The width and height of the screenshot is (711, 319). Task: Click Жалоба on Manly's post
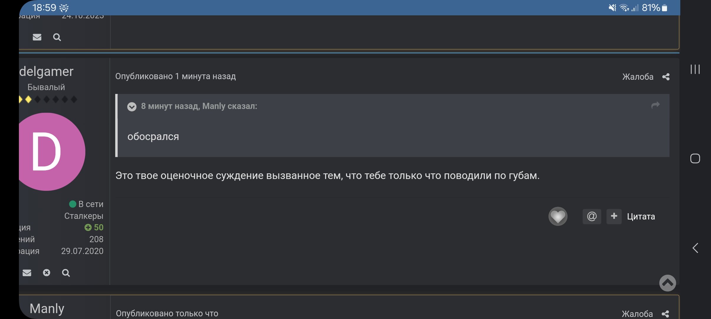point(637,314)
